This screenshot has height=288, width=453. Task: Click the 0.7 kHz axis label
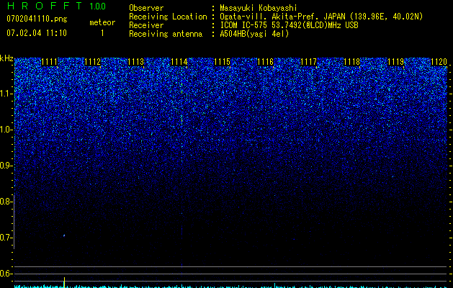(x=6, y=238)
